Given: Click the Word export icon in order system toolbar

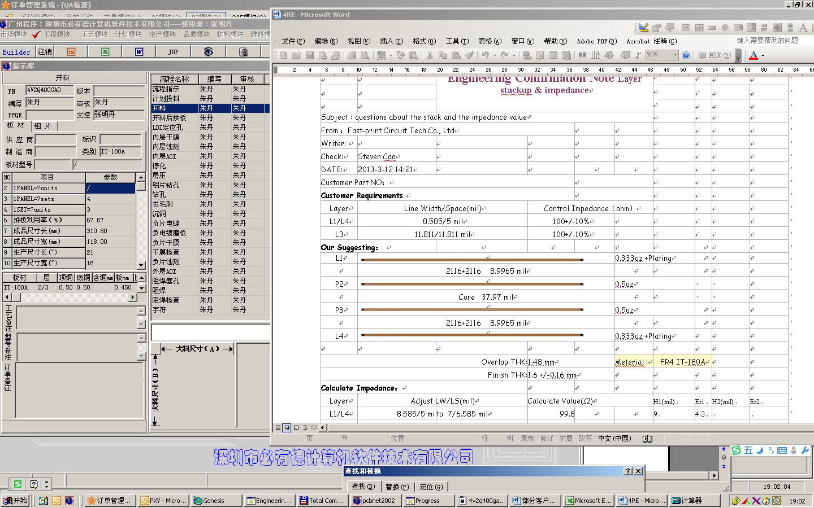Looking at the screenshot, I should 139,51.
